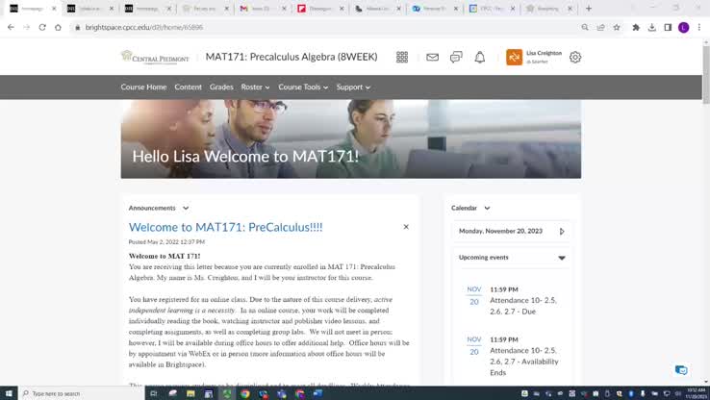This screenshot has width=710, height=400.
Task: Open the Roster dropdown menu
Action: point(256,87)
